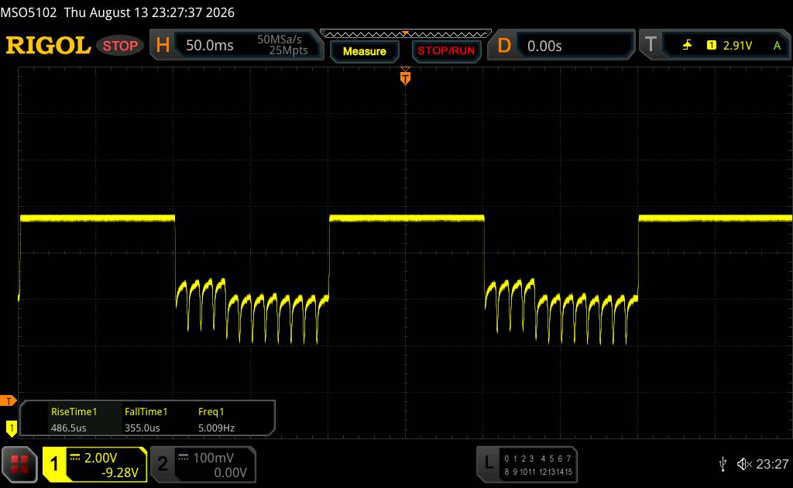793x488 pixels.
Task: Click the channel 2 DC coupling icon
Action: click(x=184, y=458)
